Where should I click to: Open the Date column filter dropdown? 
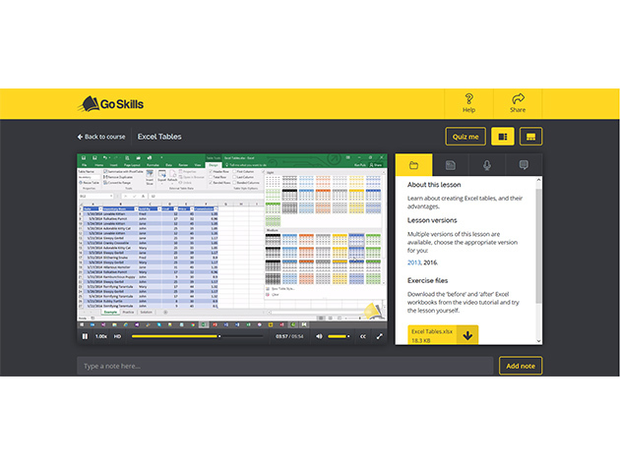coord(100,209)
